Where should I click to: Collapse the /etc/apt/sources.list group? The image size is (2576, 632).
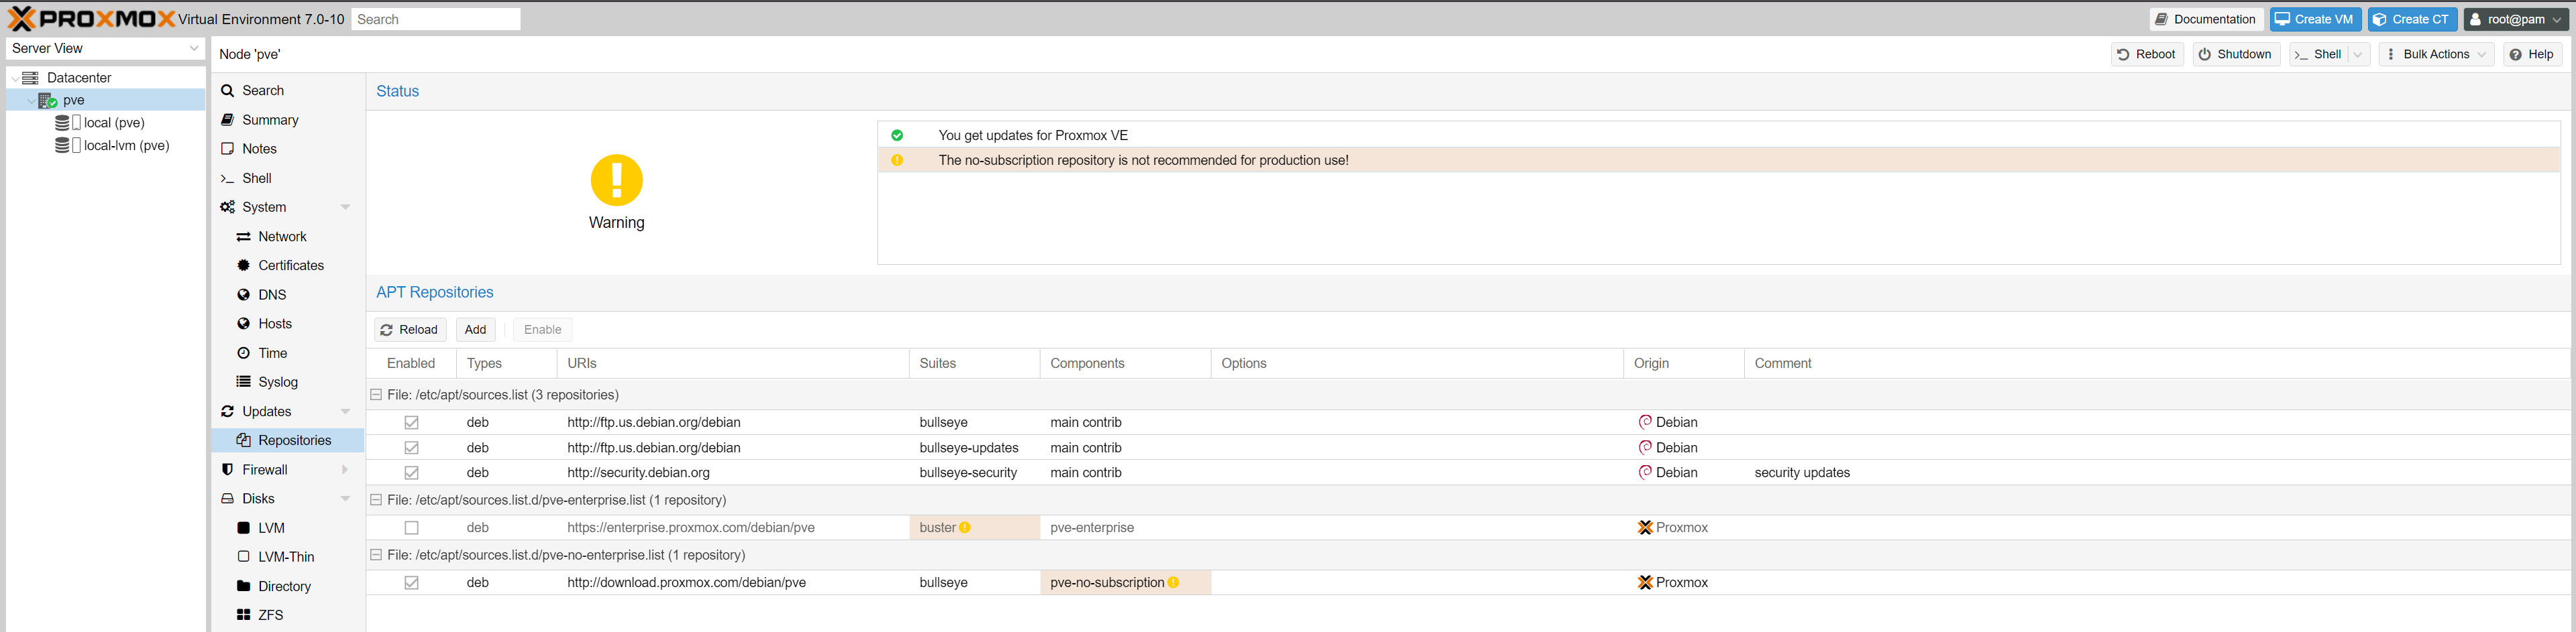pyautogui.click(x=376, y=395)
